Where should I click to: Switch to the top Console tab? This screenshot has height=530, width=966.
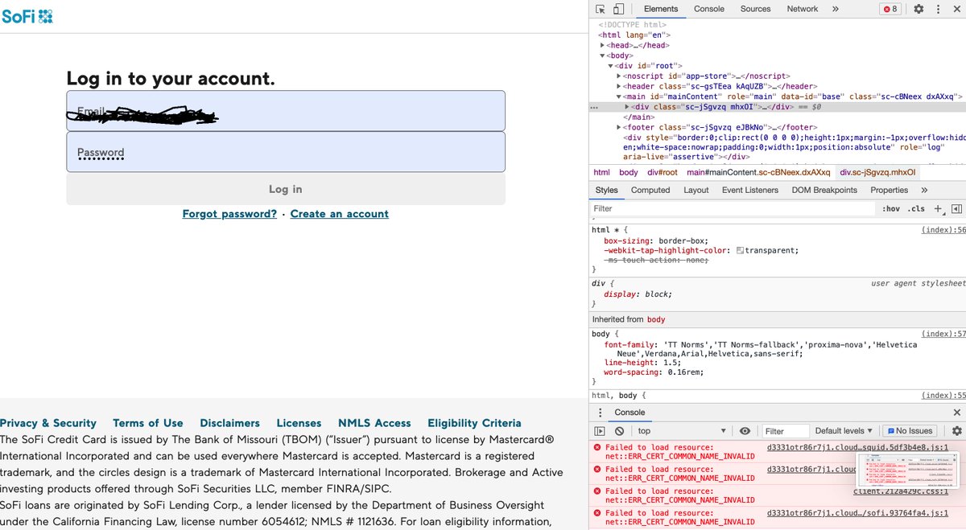pyautogui.click(x=709, y=9)
